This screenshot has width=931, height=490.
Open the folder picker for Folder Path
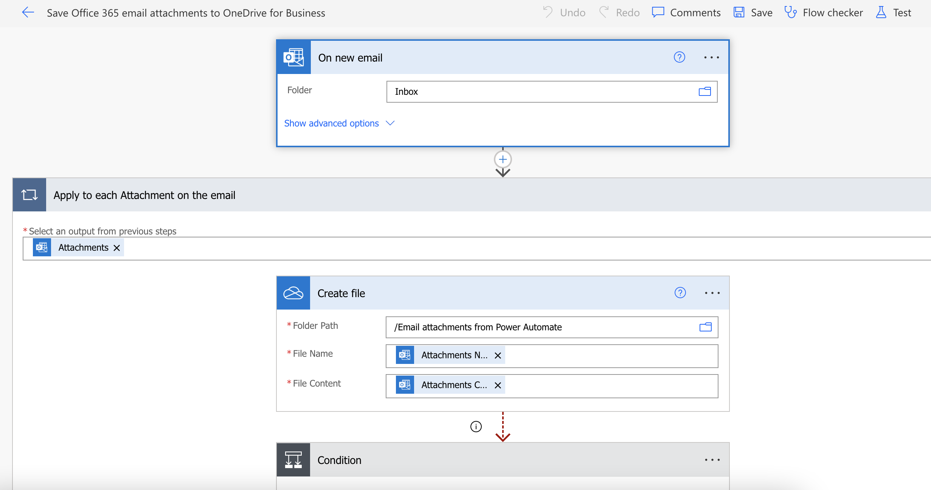[705, 327]
